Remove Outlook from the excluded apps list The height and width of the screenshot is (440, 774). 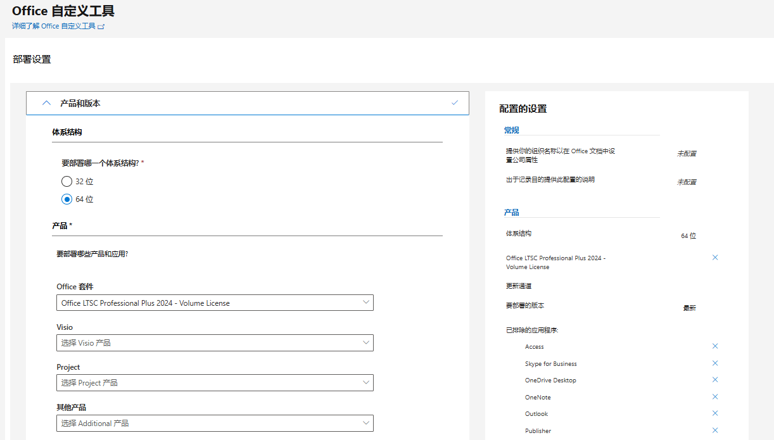pos(715,413)
